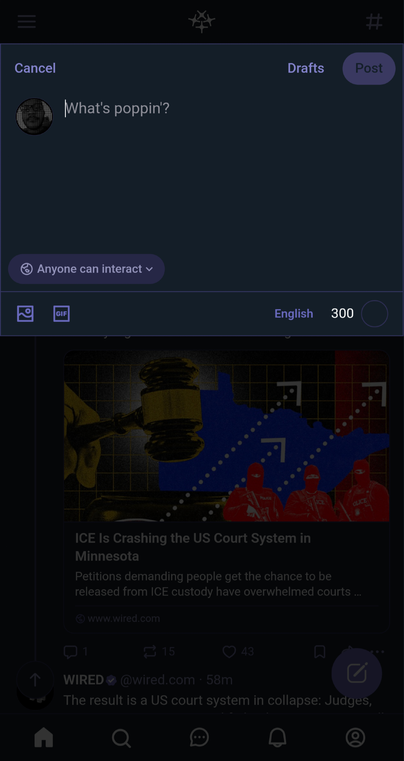Tap the floating compose post icon
Screen dimensions: 404x761
(356, 673)
